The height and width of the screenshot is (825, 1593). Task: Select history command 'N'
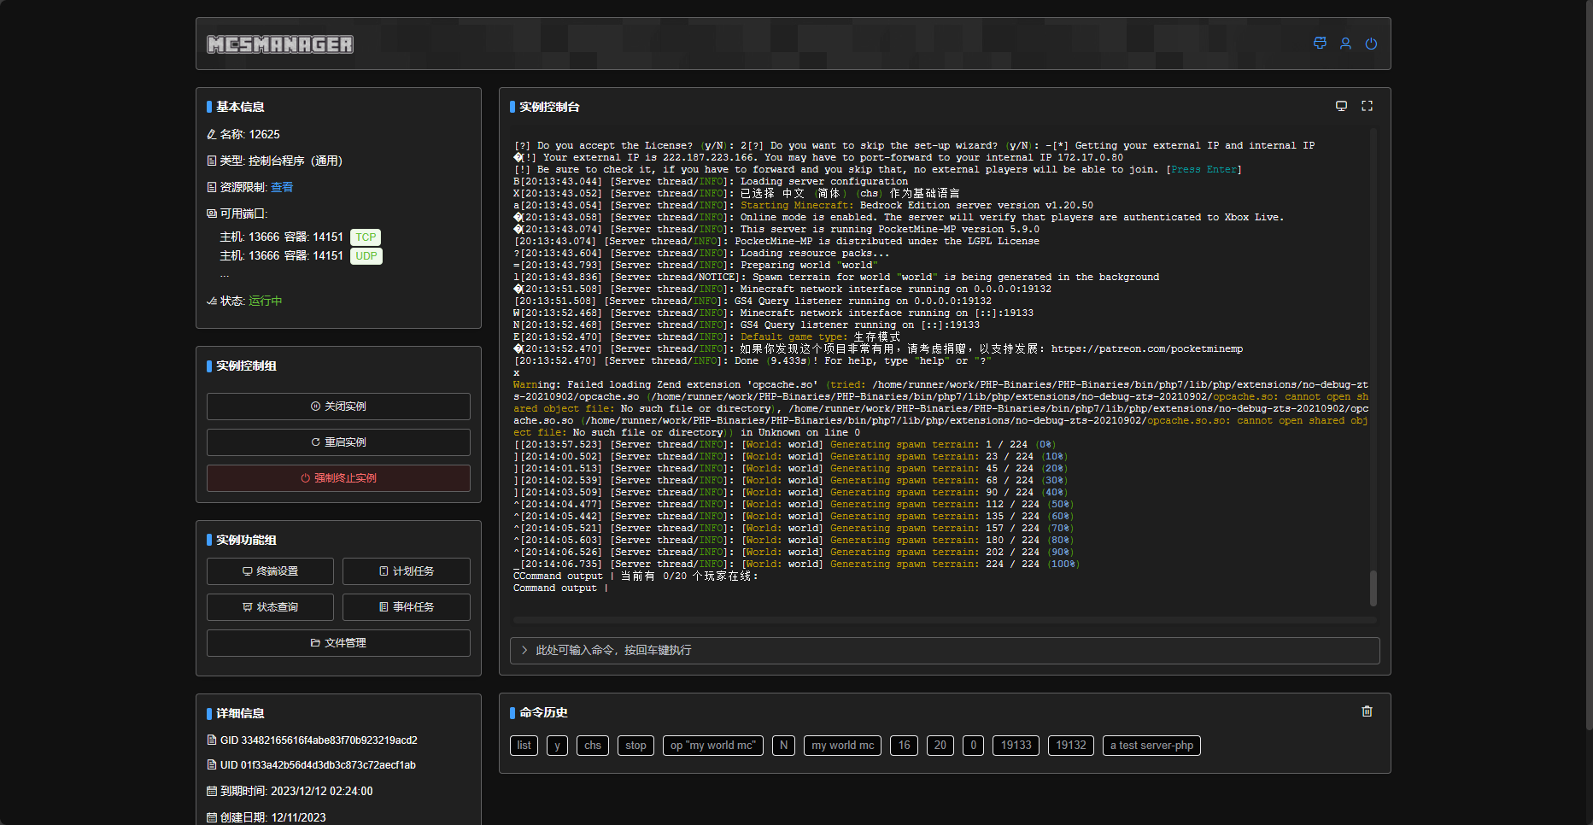click(783, 746)
